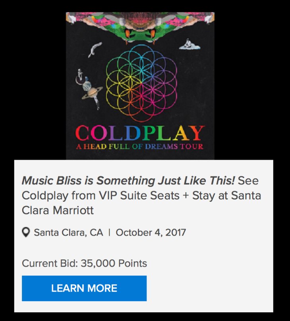Image resolution: width=290 pixels, height=321 pixels.
Task: Click the reclining figure at poster's upper right
Action: pos(188,44)
